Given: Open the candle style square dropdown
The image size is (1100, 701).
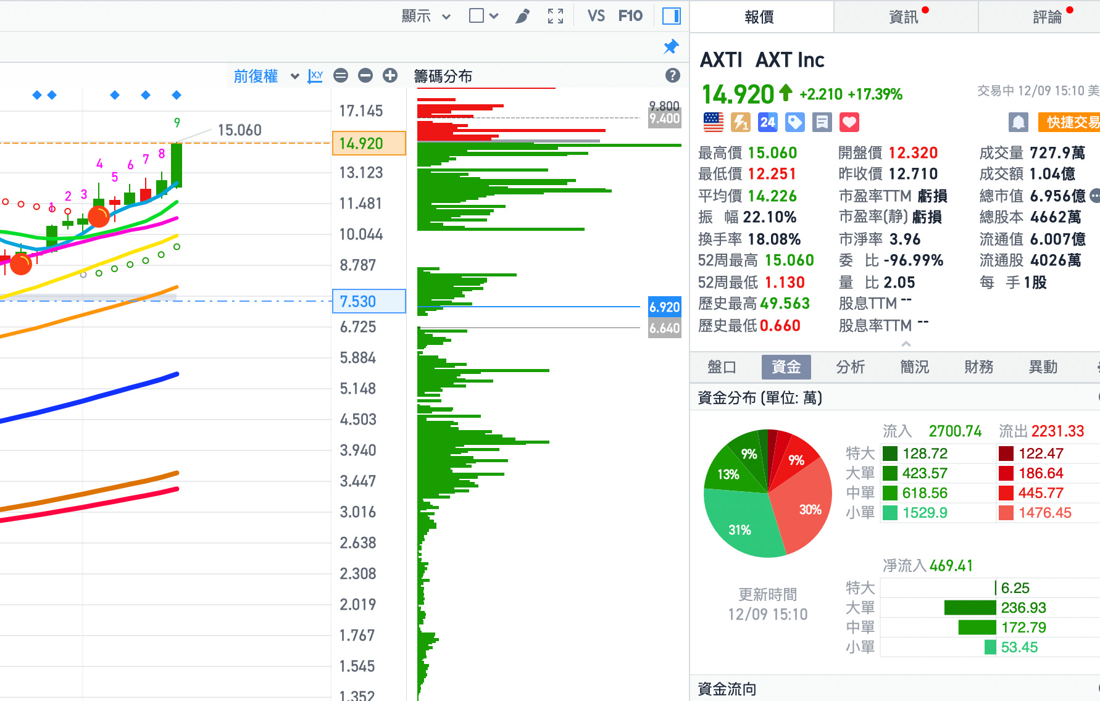Looking at the screenshot, I should click(x=482, y=15).
